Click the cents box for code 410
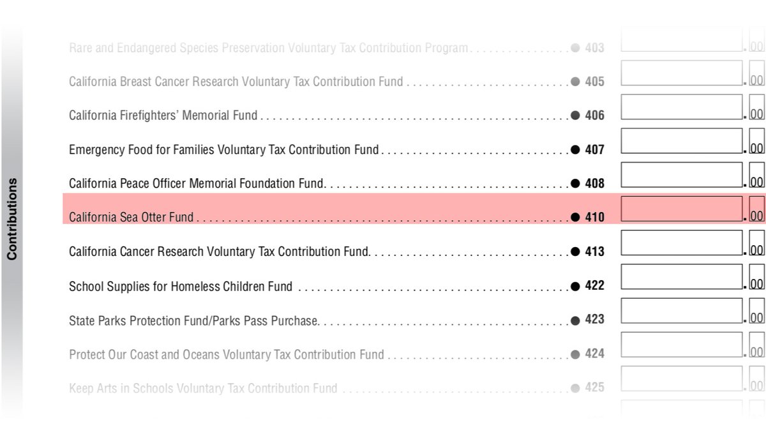The image size is (766, 436). (x=756, y=209)
